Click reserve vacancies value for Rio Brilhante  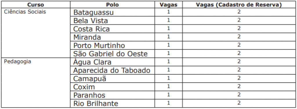point(239,103)
